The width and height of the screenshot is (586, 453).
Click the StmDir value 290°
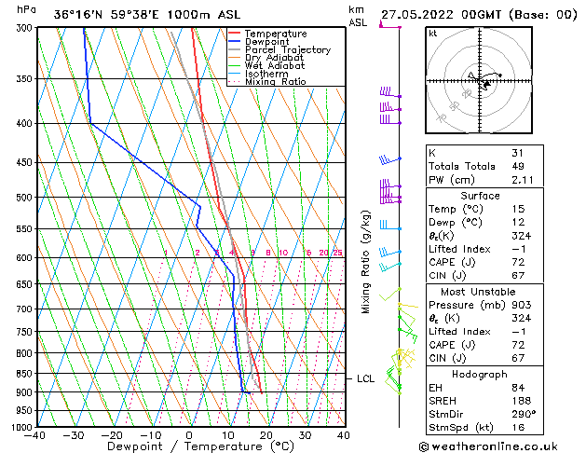[x=524, y=414]
